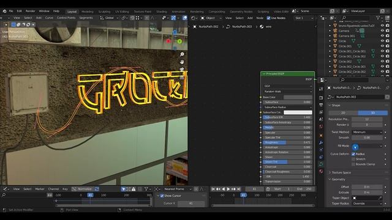Screen dimensions: 392x220
Task: Hide Circle.002 with its eye icon
Action: point(382,61)
